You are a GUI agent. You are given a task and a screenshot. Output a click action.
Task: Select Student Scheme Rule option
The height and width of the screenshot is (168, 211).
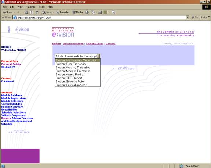[x=78, y=82]
